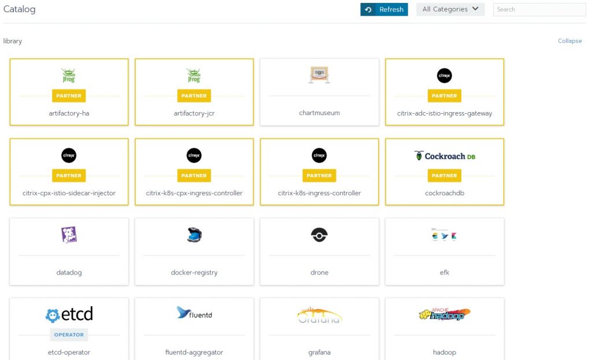Select the fluentd-aggregator label
This screenshot has height=360, width=592.
pyautogui.click(x=194, y=352)
